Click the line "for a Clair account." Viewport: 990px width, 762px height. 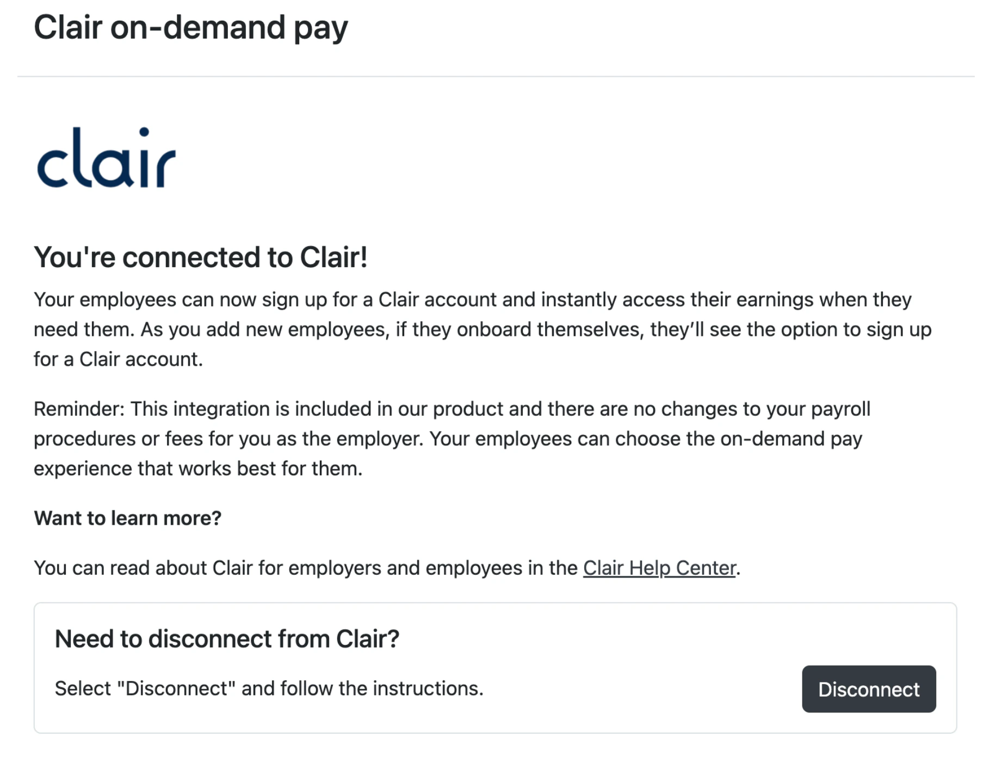click(118, 359)
